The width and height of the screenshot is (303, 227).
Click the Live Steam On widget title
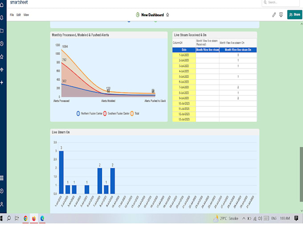pyautogui.click(x=61, y=132)
